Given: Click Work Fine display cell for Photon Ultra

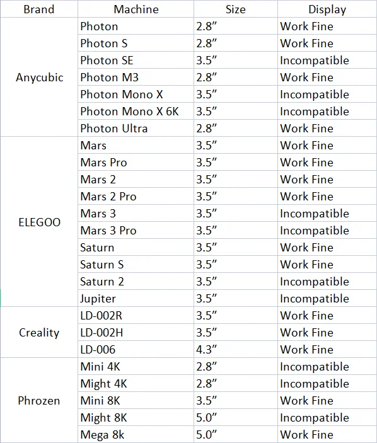Looking at the screenshot, I should click(x=327, y=129).
